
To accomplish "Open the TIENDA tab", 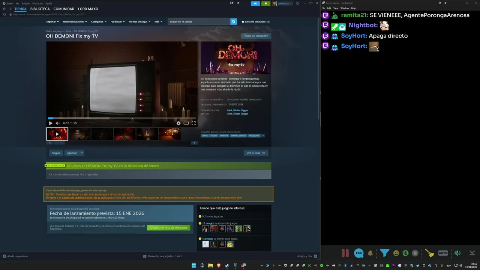I will (x=20, y=9).
